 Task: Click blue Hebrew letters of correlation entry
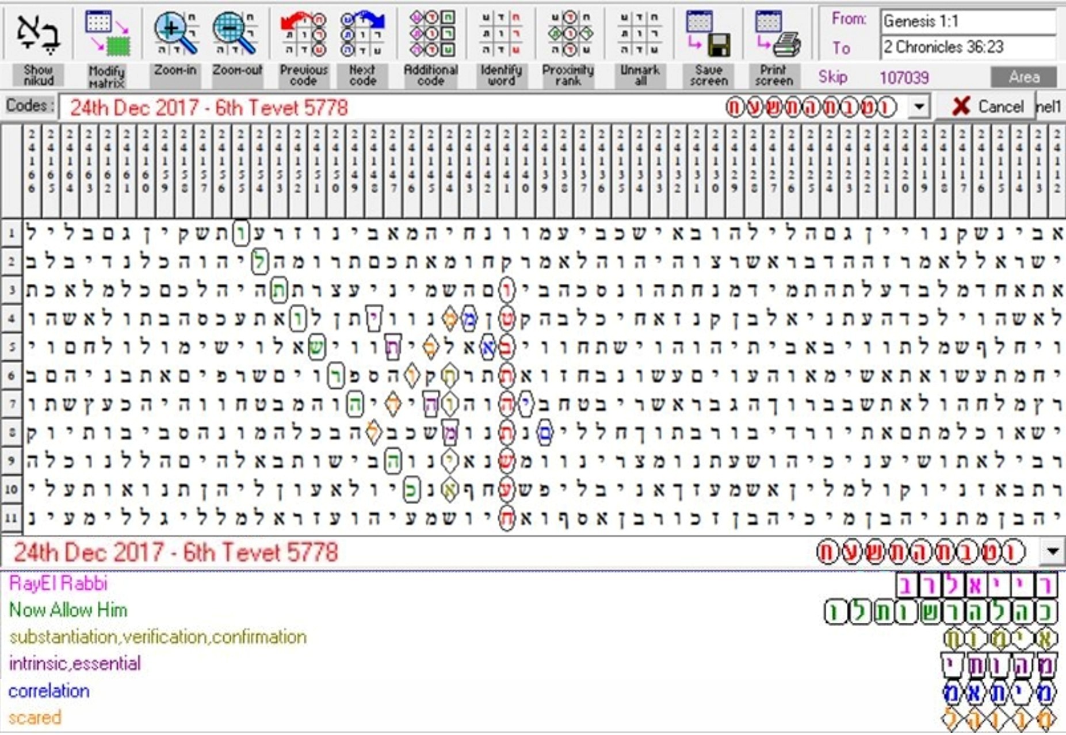999,692
